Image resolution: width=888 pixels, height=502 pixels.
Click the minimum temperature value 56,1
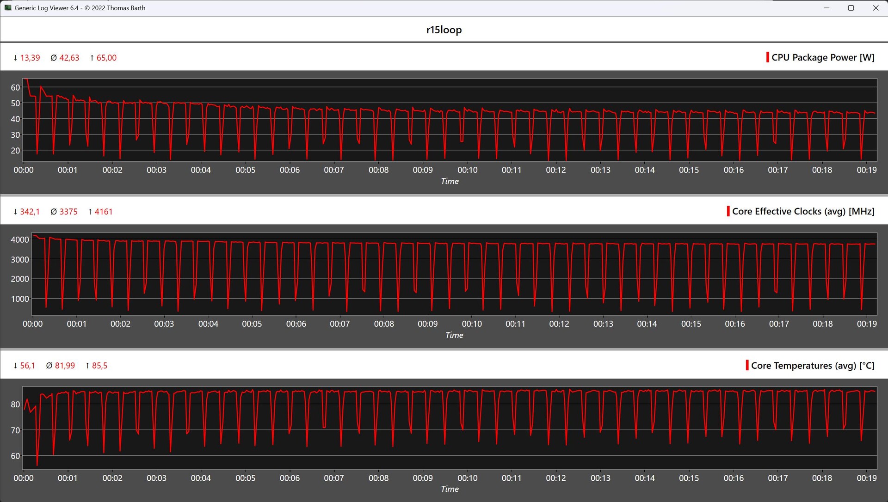(x=27, y=366)
